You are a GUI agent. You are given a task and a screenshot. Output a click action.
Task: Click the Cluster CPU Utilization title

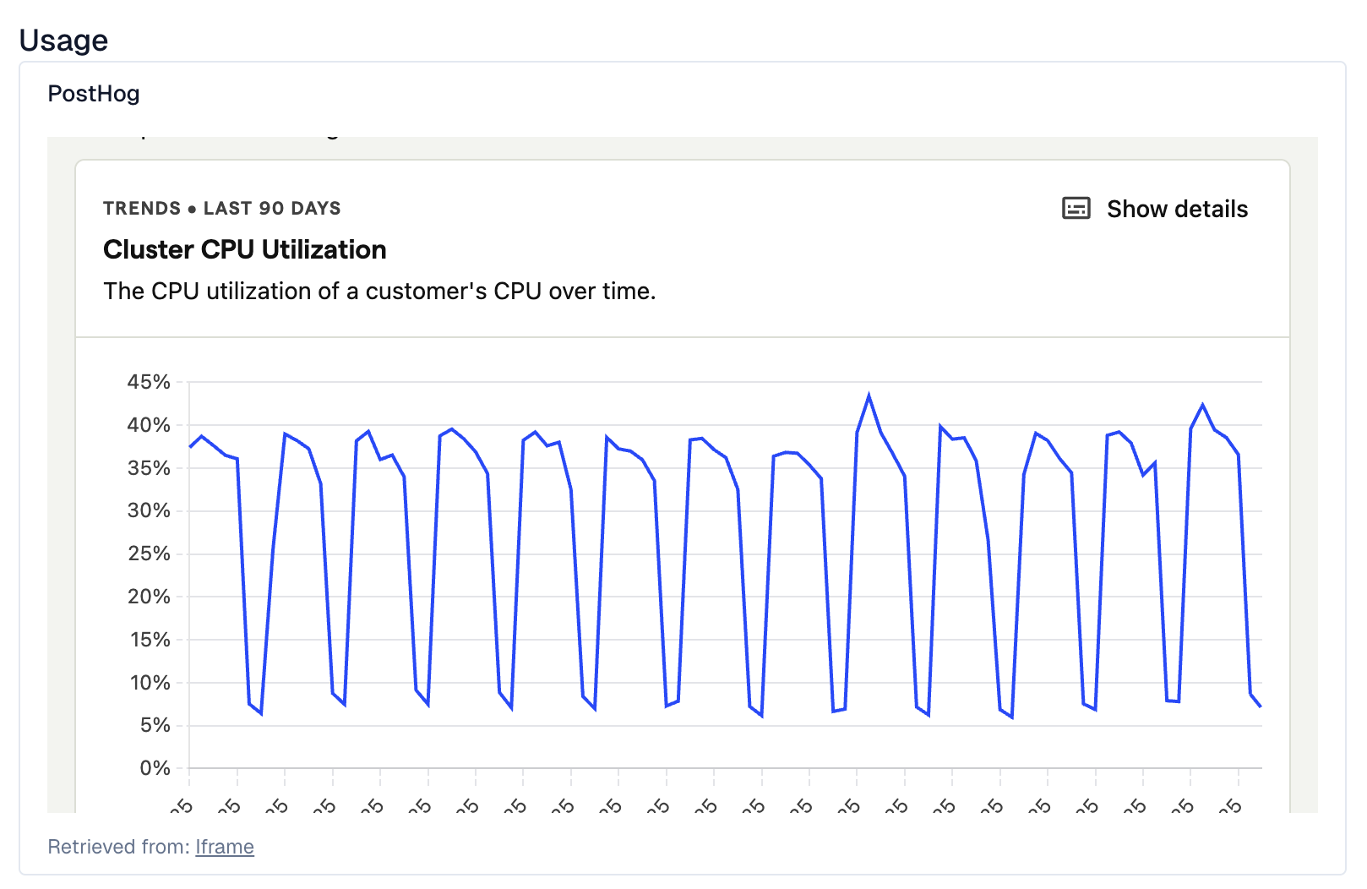[x=245, y=250]
